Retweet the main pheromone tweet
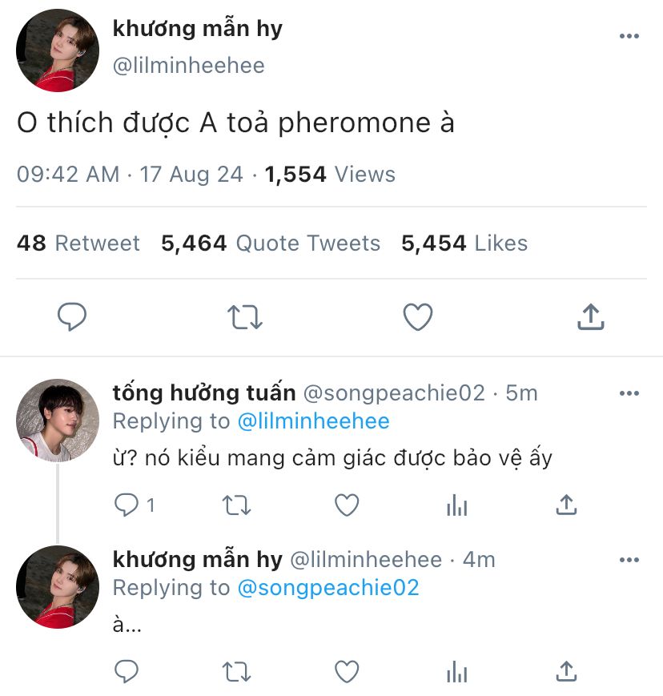Screen dimensions: 663x696 (245, 318)
